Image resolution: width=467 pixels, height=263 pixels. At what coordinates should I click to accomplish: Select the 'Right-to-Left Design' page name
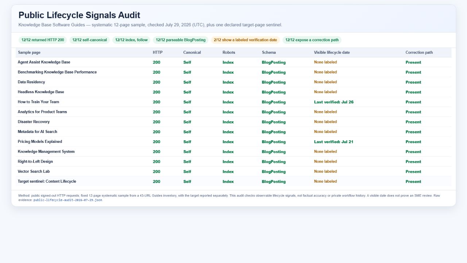pyautogui.click(x=35, y=161)
